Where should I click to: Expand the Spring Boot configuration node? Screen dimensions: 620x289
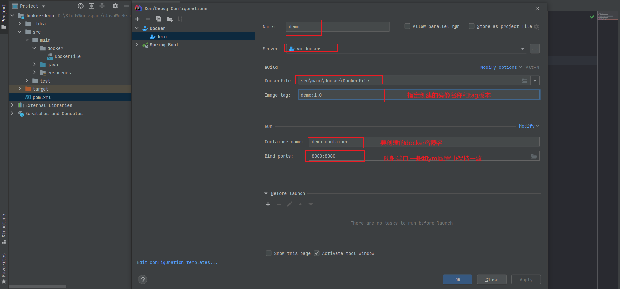point(137,45)
